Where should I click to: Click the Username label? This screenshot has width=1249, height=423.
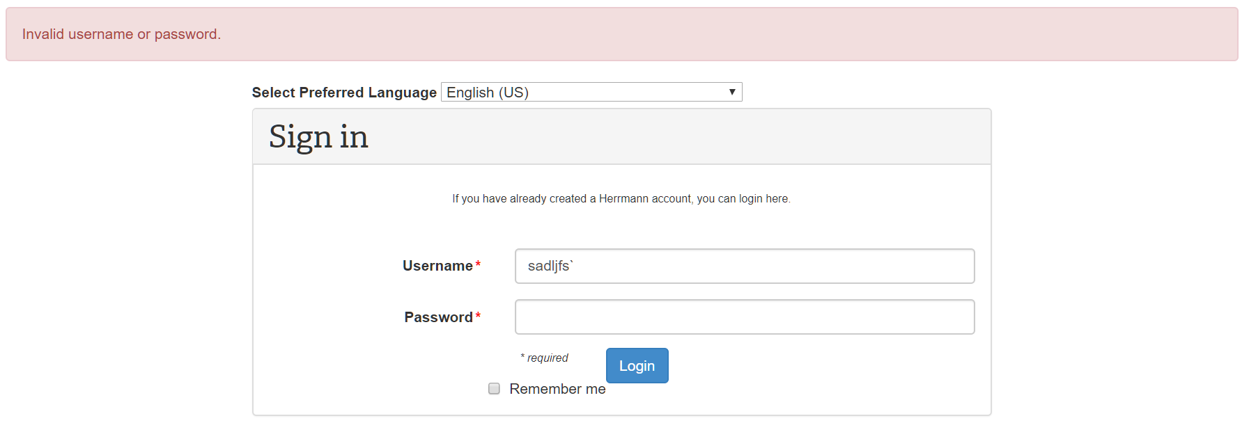[x=437, y=266]
